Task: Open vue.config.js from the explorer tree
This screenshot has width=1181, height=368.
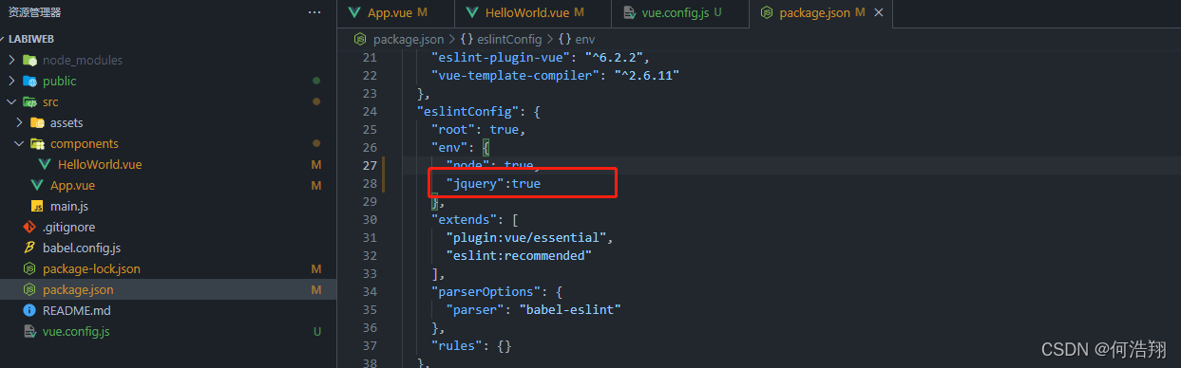Action: (76, 331)
